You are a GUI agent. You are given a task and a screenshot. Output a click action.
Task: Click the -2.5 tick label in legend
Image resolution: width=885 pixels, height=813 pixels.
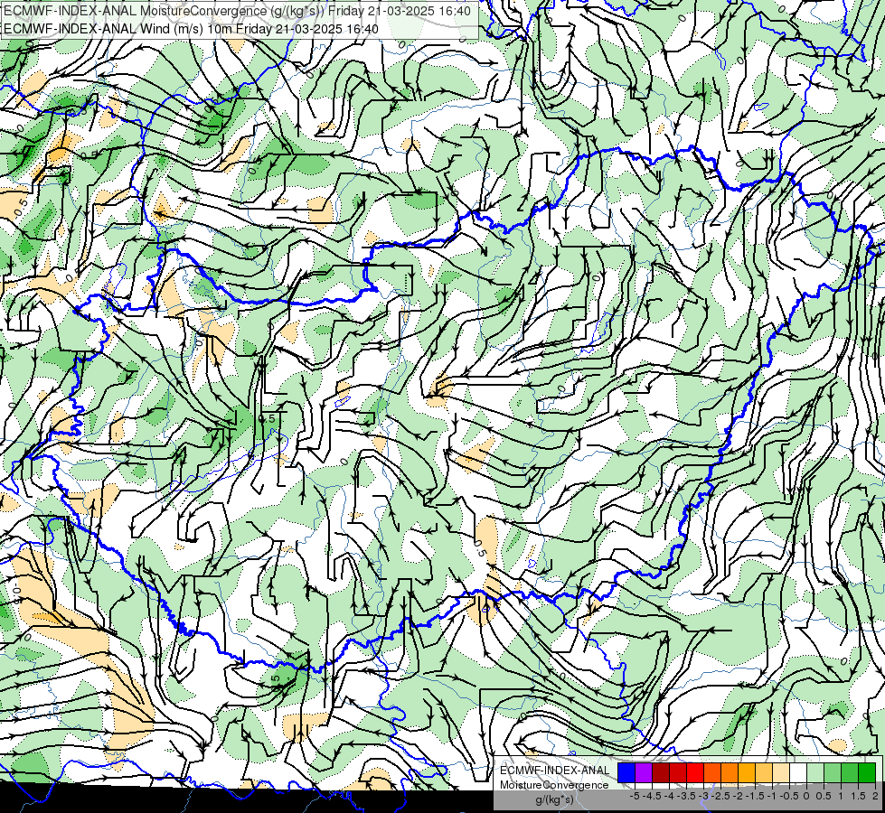[x=720, y=796]
